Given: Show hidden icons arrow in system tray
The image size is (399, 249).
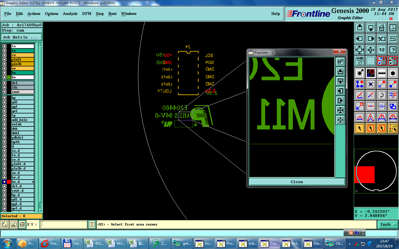Looking at the screenshot, I should pyautogui.click(x=349, y=244).
